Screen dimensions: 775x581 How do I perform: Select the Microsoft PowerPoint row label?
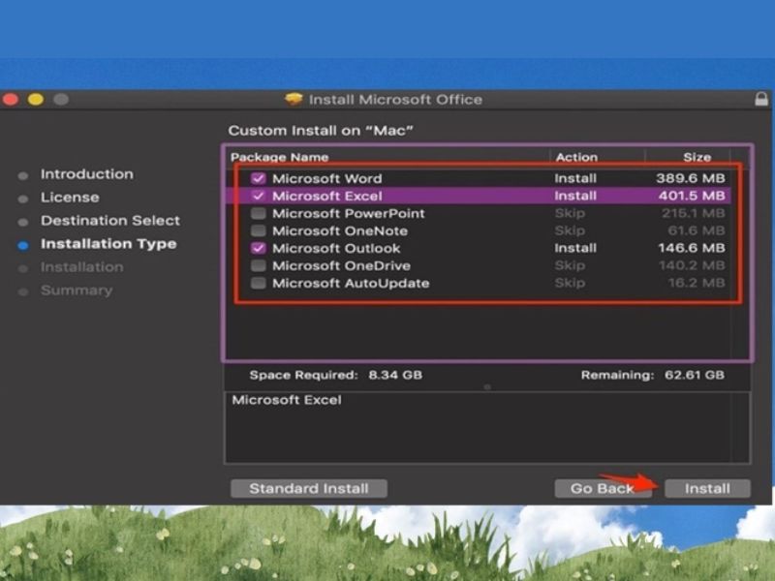(349, 213)
